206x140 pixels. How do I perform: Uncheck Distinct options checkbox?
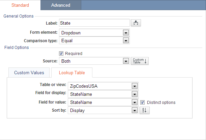click(142, 103)
